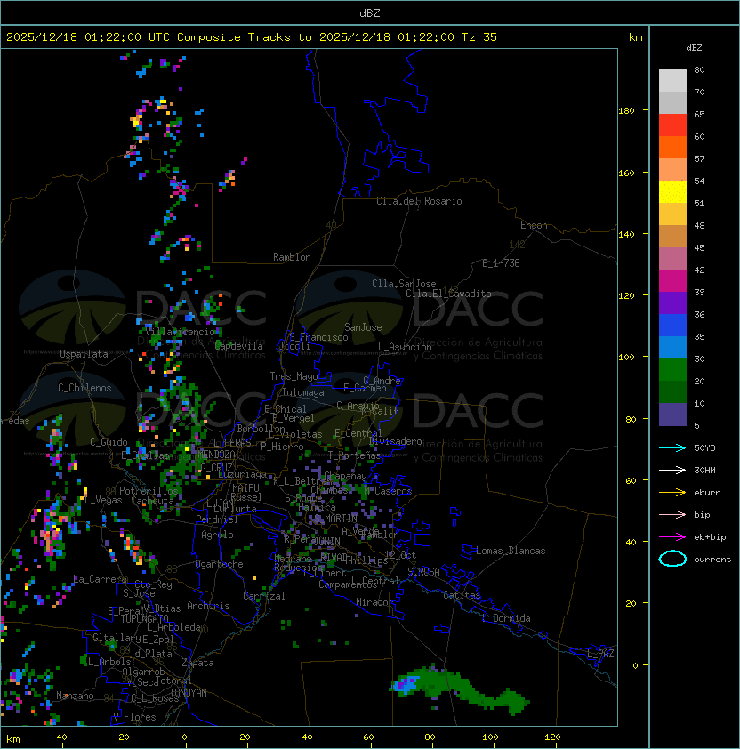Click the 'E_1-736' map label
The image size is (740, 749).
(x=501, y=263)
